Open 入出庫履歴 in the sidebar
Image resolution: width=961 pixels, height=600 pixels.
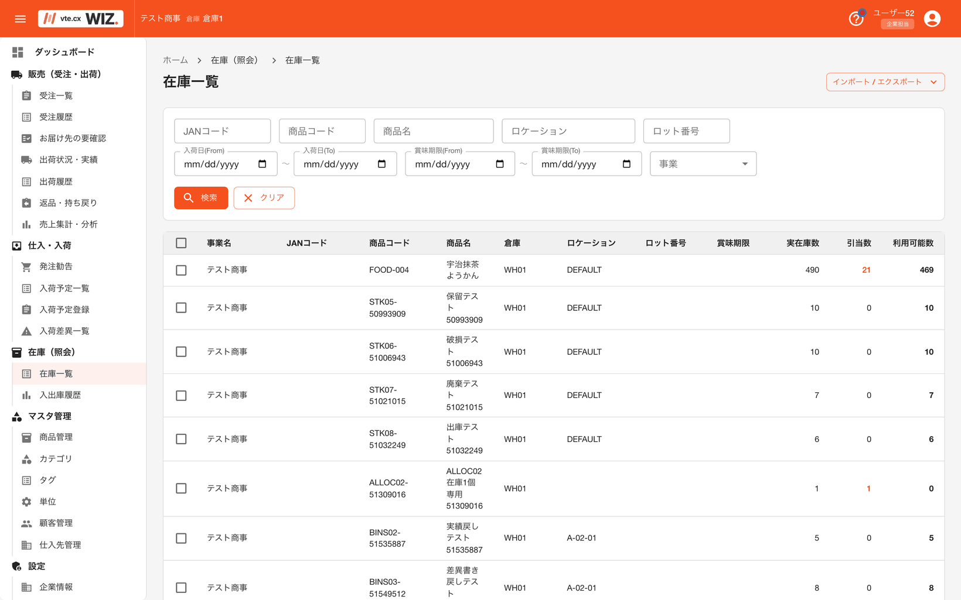(60, 395)
